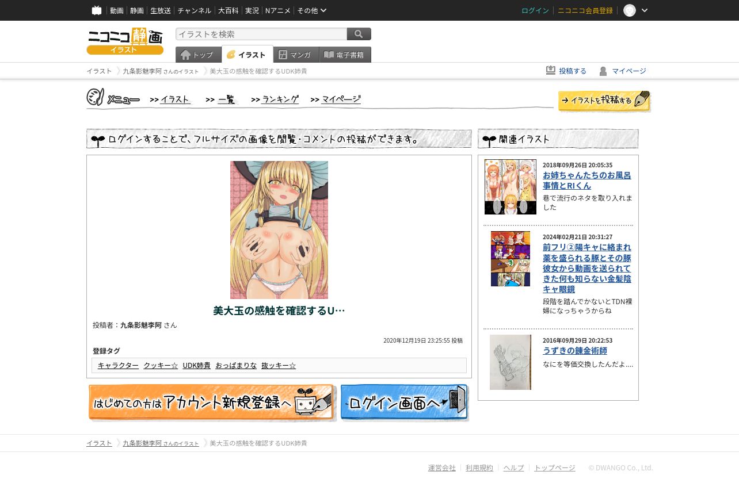Click the マイページ person icon

[x=603, y=71]
